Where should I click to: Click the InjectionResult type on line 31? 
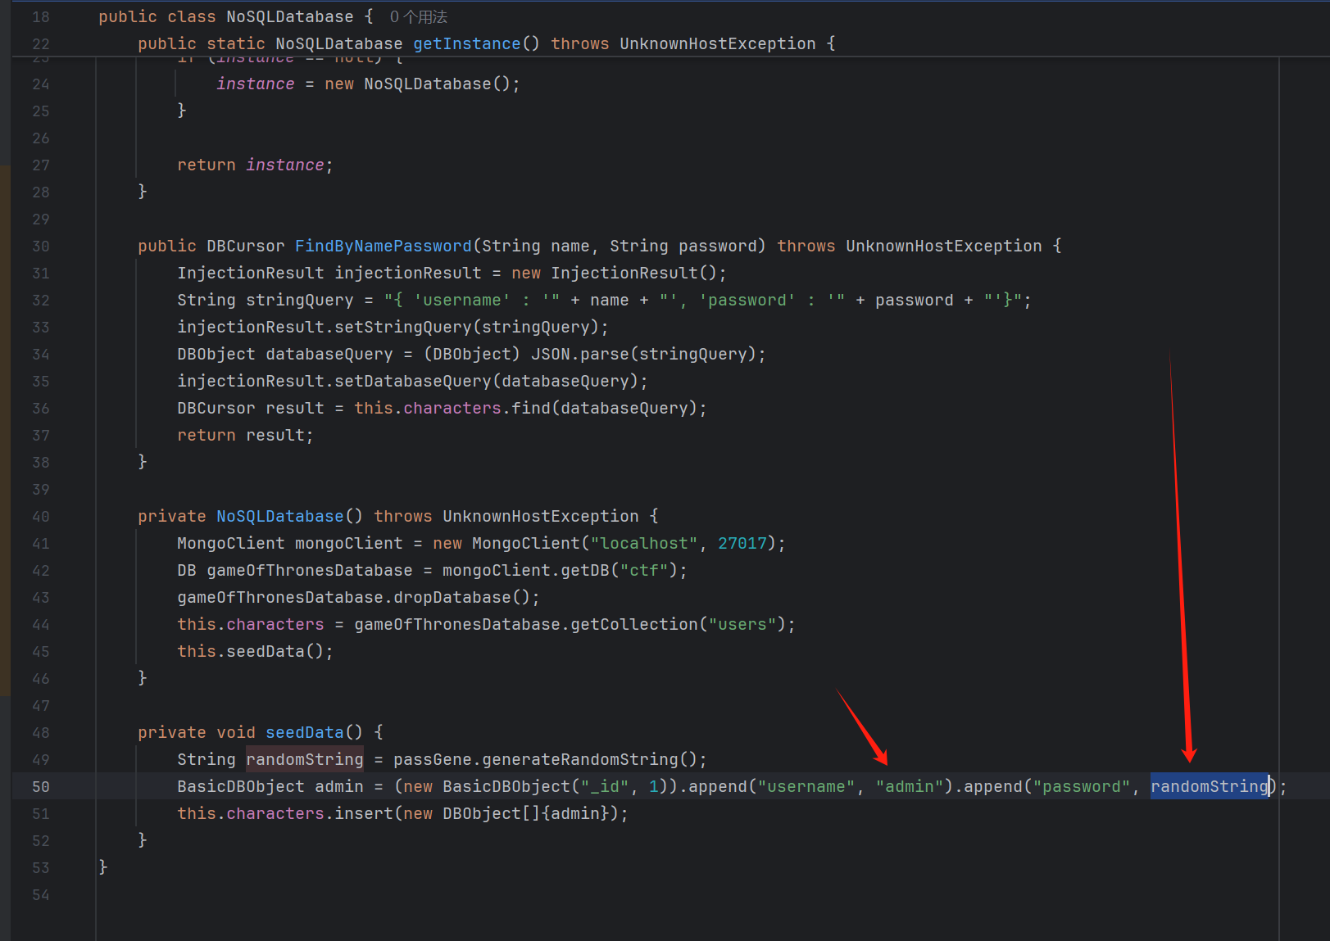tap(250, 274)
